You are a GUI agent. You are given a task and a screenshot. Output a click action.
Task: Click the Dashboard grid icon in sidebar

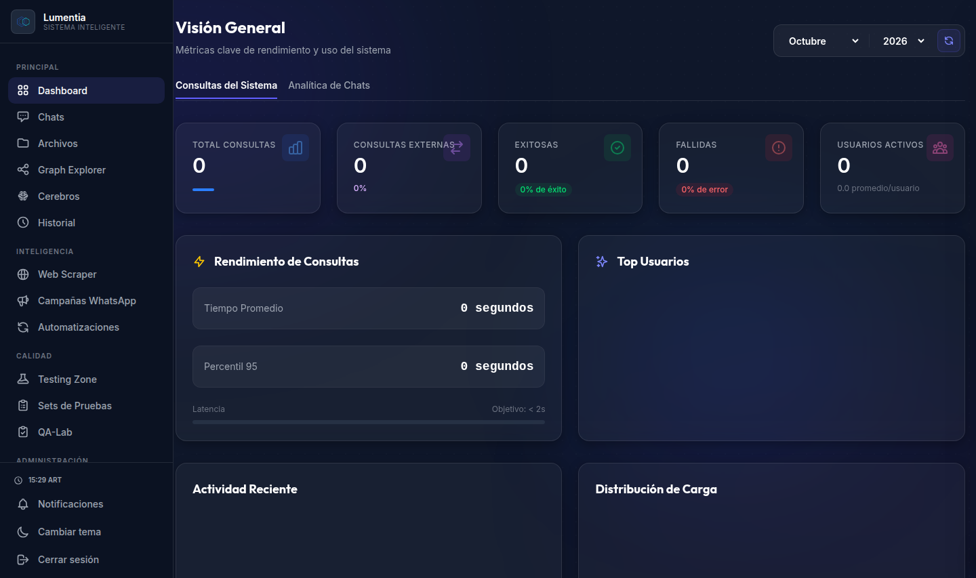[x=23, y=91]
